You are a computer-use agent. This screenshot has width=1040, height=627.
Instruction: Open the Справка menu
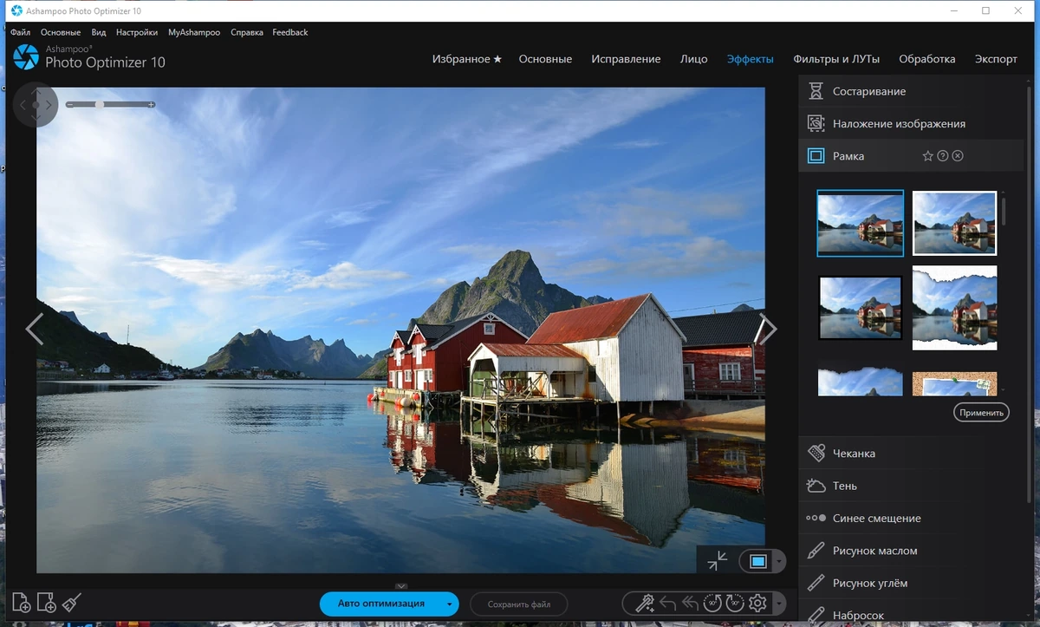click(247, 32)
